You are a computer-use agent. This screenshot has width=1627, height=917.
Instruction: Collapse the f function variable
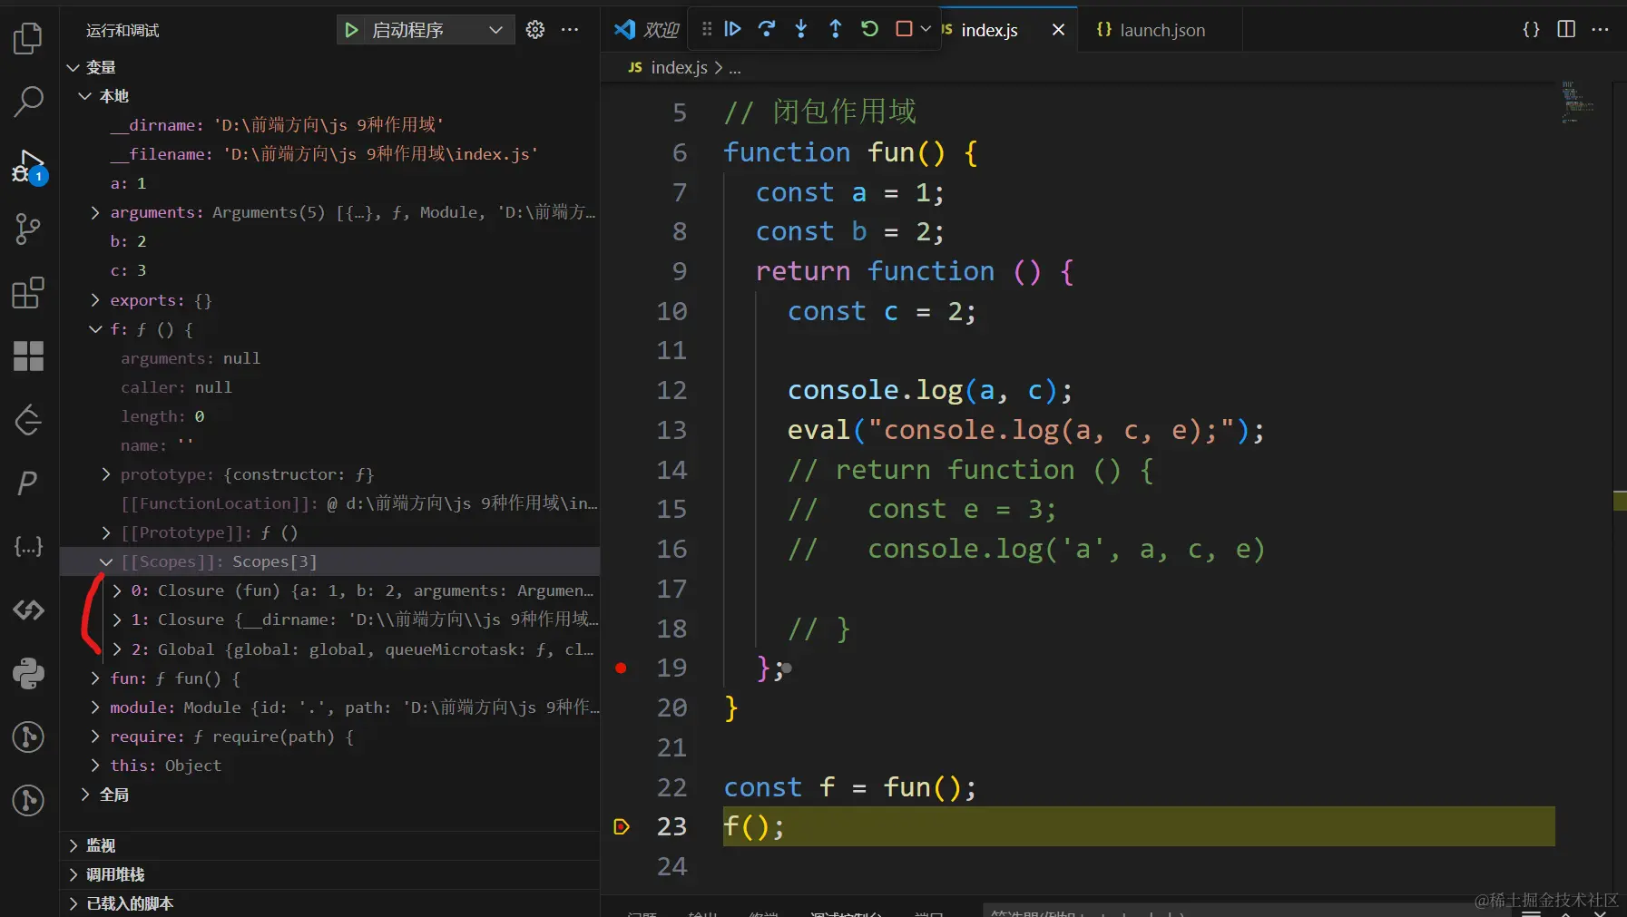[x=95, y=329]
